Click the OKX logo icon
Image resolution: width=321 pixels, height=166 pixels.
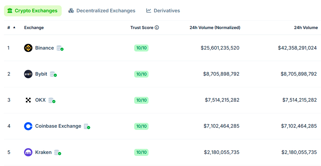coord(28,100)
